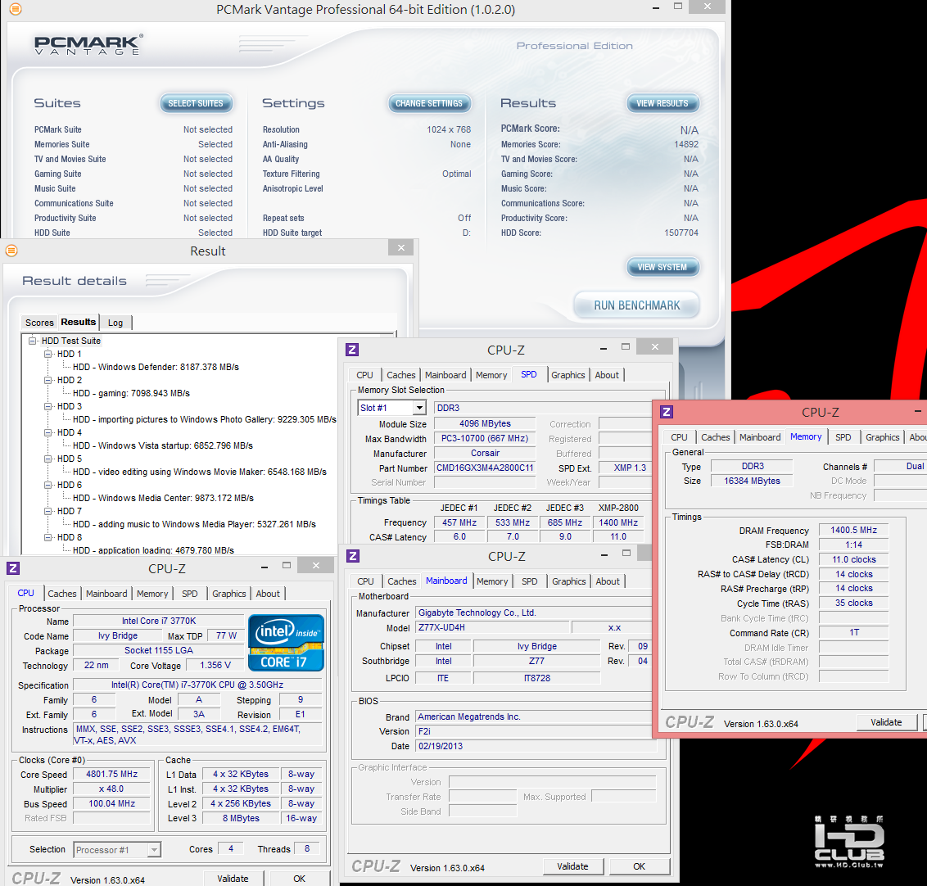This screenshot has height=886, width=927.
Task: Open the Log tab in Result details
Action: (x=115, y=323)
